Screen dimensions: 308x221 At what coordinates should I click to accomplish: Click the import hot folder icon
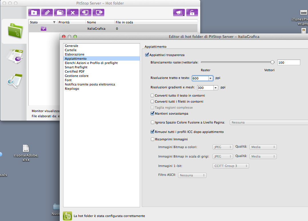click(85, 13)
